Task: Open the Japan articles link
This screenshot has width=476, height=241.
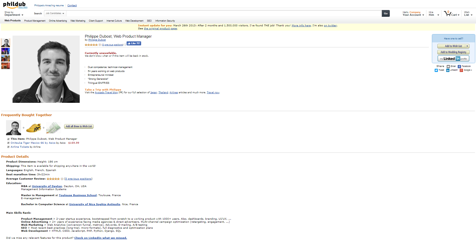Action: (x=153, y=93)
